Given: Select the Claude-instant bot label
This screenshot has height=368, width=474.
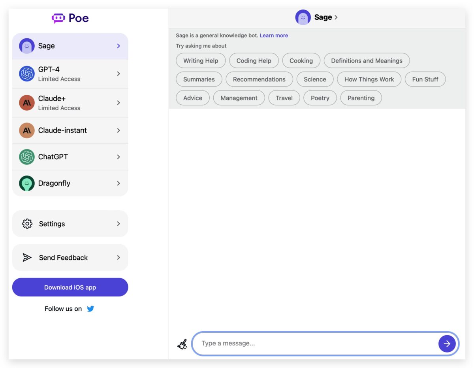Looking at the screenshot, I should 62,130.
